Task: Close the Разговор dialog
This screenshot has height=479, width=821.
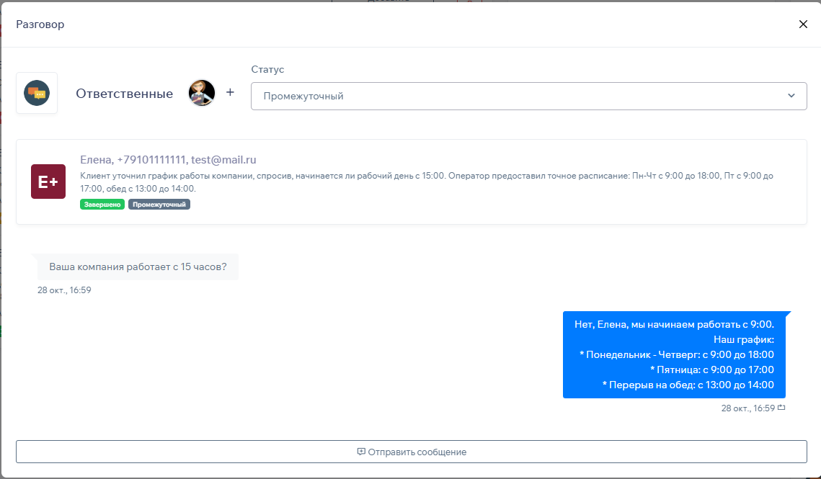Action: tap(803, 24)
